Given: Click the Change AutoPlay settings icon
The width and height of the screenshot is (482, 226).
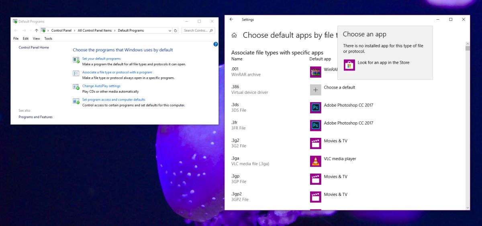Looking at the screenshot, I should click(x=76, y=87).
